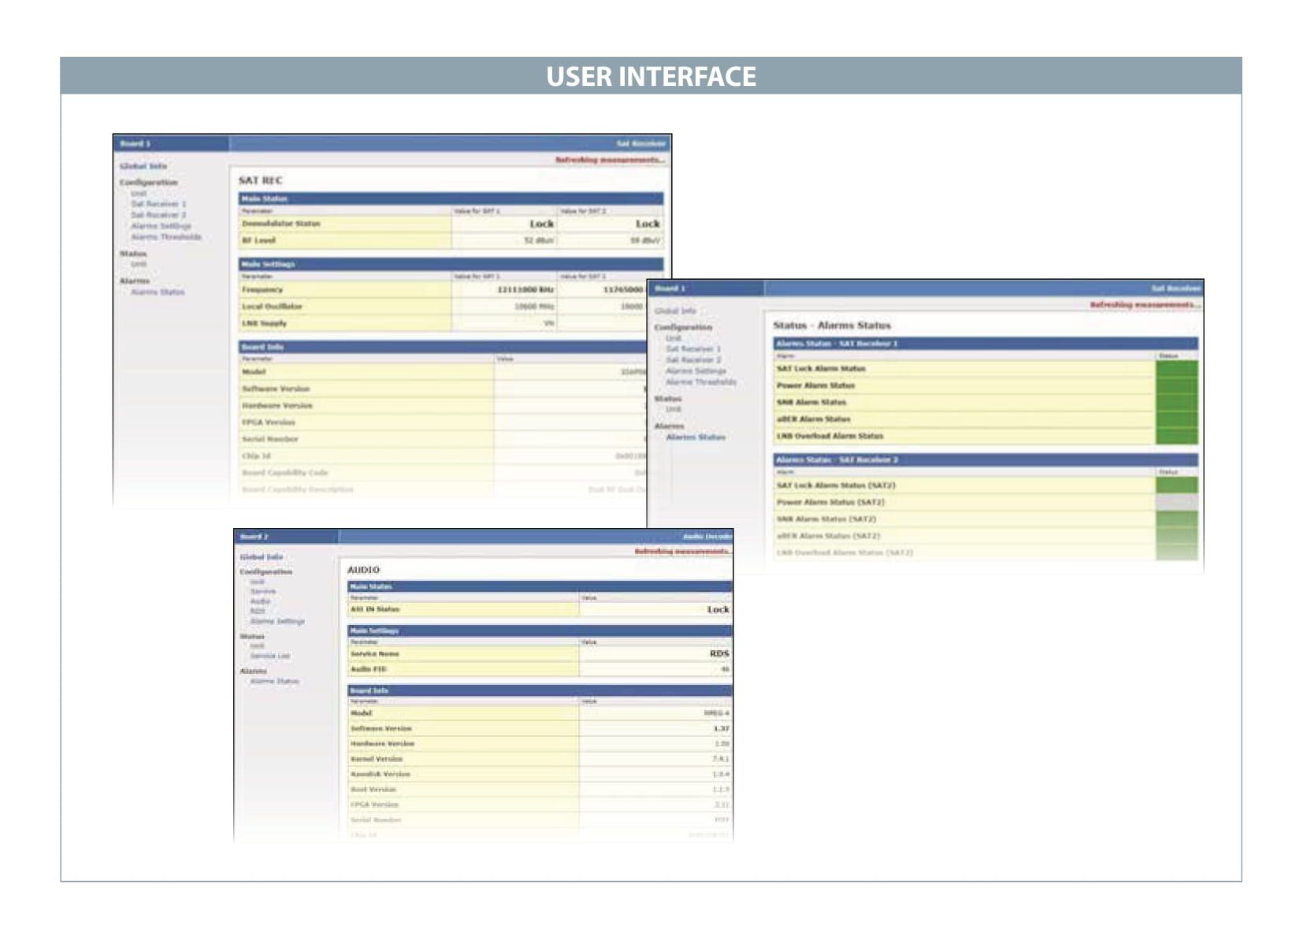Click Software Version row in AUDIO window

(540, 728)
